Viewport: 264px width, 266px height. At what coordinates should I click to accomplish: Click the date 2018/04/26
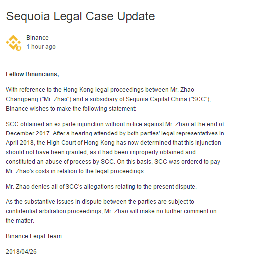pyautogui.click(x=21, y=252)
